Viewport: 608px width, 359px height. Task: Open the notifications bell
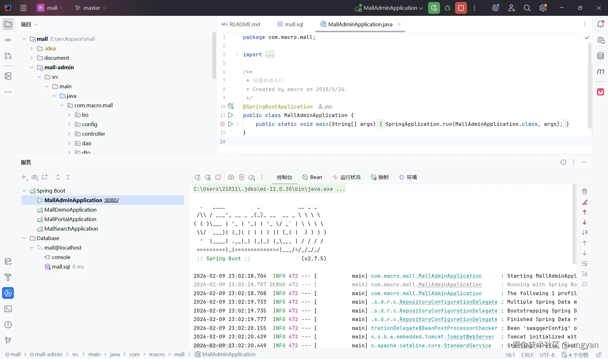[600, 24]
